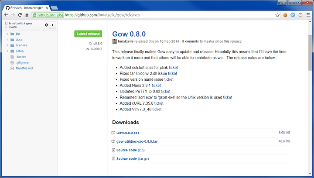The image size is (314, 178).
Task: Download Source code (zip)
Action: click(130, 150)
